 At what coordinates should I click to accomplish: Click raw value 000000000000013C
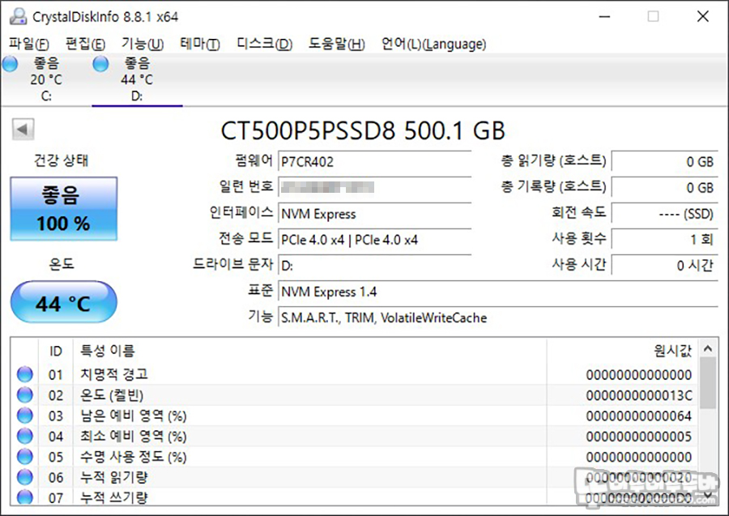click(x=639, y=395)
